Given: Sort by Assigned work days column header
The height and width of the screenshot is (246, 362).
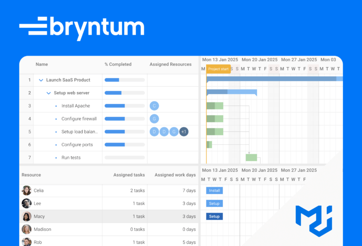Looking at the screenshot, I should click(175, 175).
